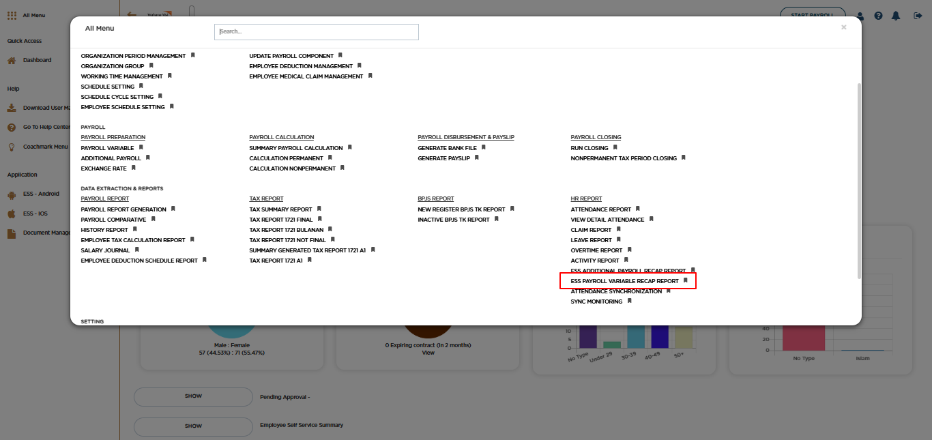This screenshot has width=932, height=440.
Task: Click Start Payroll button
Action: coord(813,15)
